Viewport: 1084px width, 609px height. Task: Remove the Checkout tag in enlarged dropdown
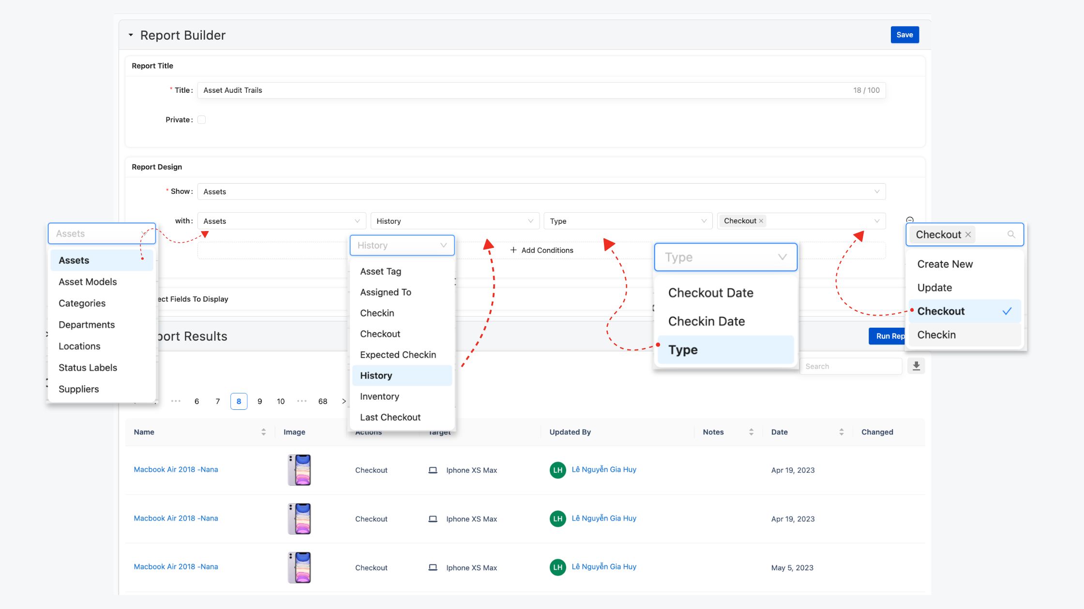point(968,234)
